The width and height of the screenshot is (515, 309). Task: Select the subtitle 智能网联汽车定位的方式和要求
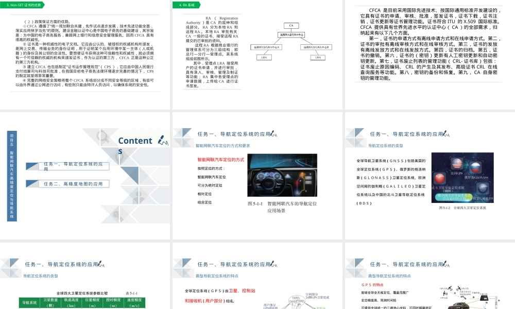point(222,145)
